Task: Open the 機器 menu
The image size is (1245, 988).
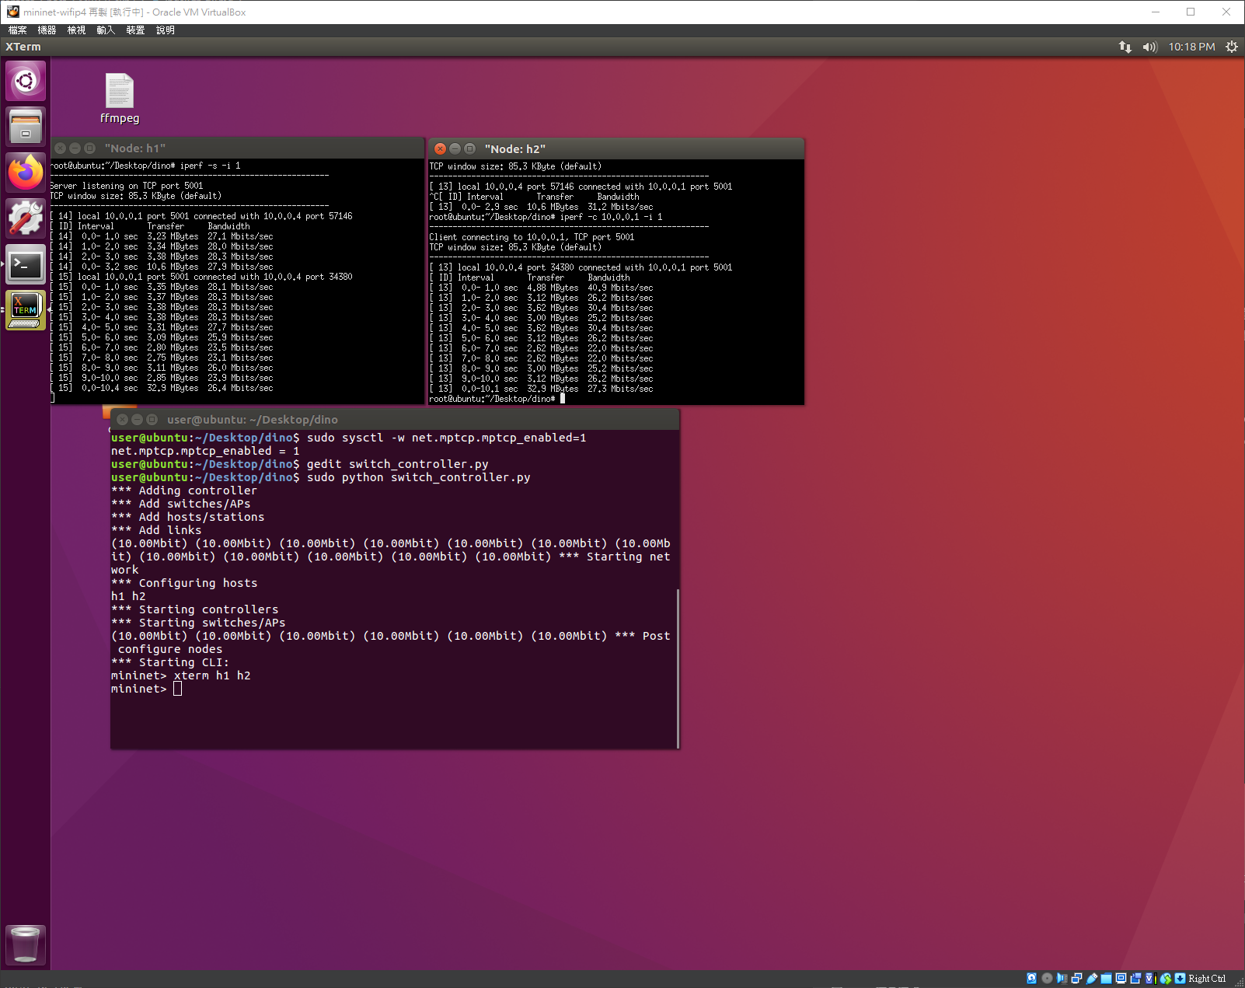Action: tap(47, 30)
